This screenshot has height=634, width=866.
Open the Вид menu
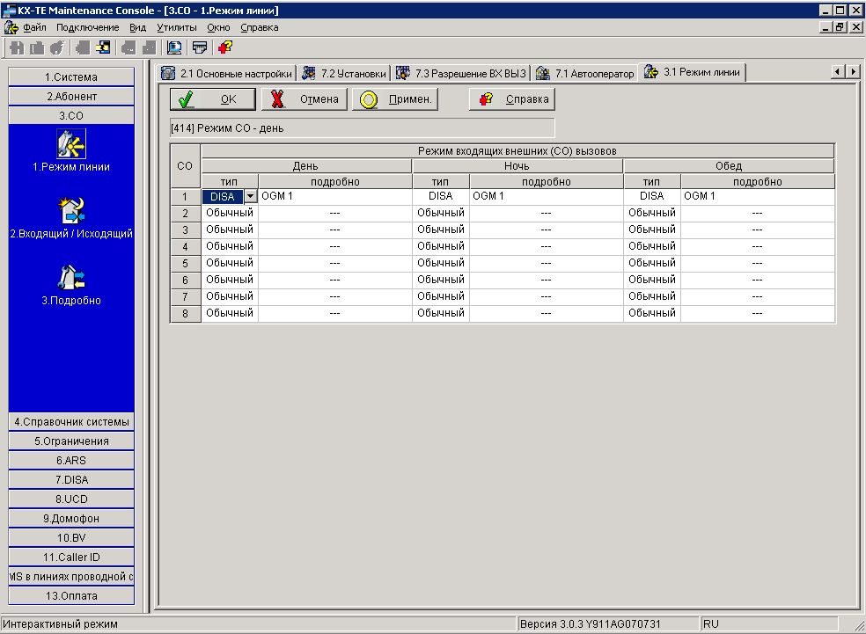pyautogui.click(x=137, y=27)
